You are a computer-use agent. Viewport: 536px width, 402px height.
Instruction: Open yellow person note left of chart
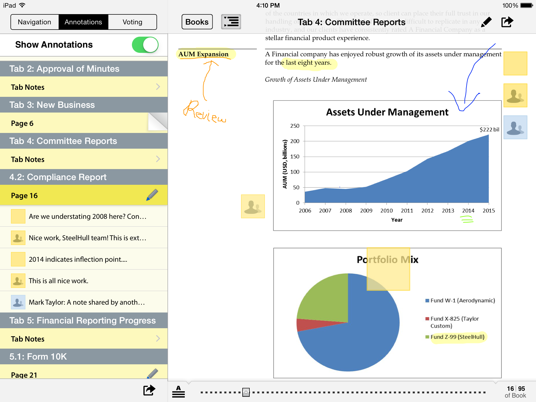pyautogui.click(x=253, y=206)
